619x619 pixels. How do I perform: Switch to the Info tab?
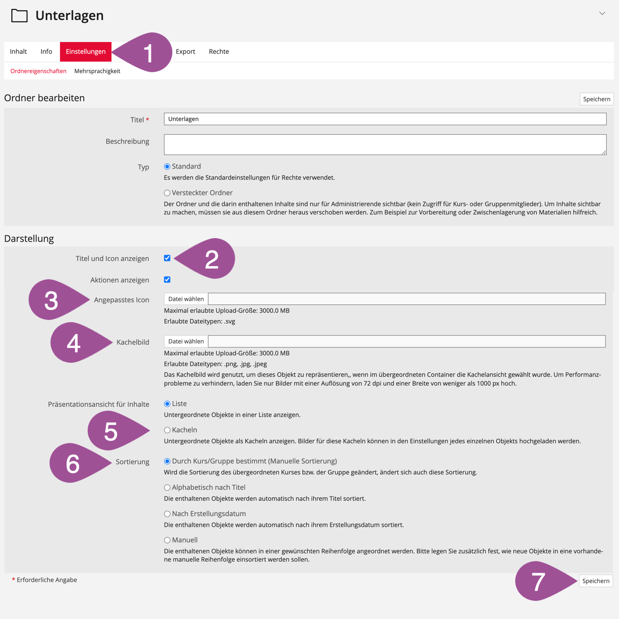tap(46, 51)
